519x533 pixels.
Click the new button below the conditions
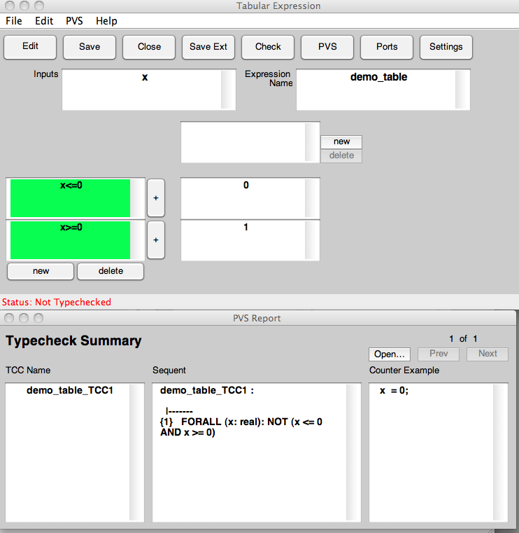pos(41,271)
